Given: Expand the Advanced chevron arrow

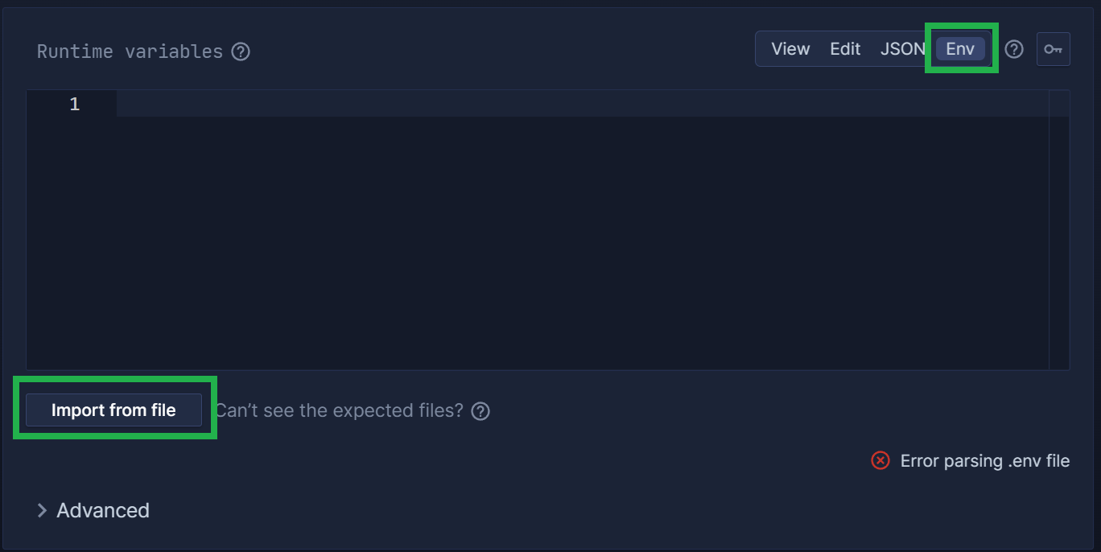Looking at the screenshot, I should [42, 510].
